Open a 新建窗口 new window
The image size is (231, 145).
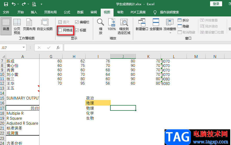(x=142, y=25)
